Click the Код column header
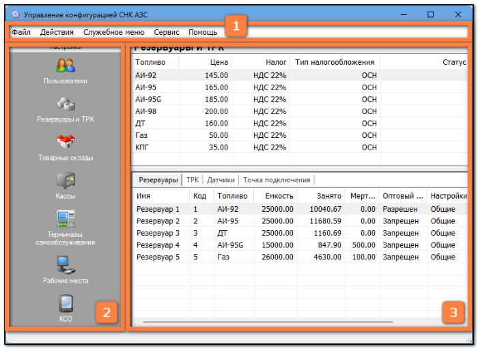 tap(202, 196)
